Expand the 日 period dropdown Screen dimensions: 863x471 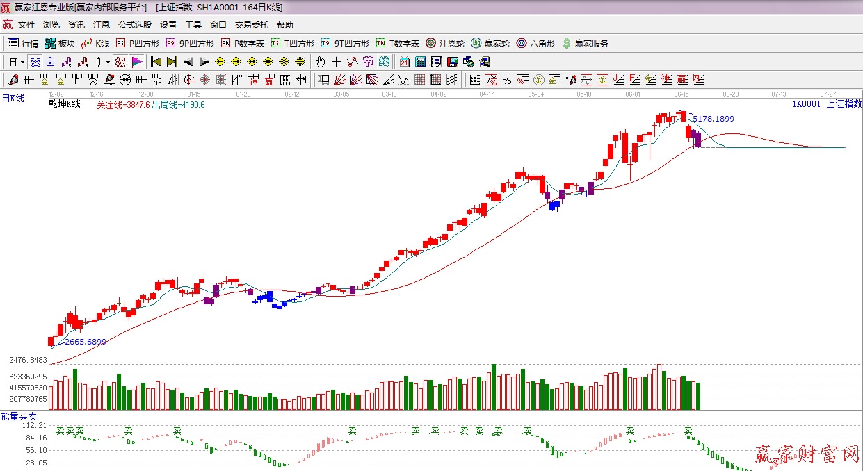(22, 62)
